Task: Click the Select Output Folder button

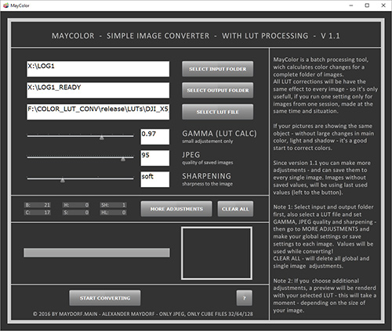Action: click(217, 90)
